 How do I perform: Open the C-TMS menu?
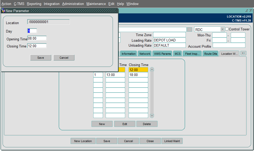point(19,4)
